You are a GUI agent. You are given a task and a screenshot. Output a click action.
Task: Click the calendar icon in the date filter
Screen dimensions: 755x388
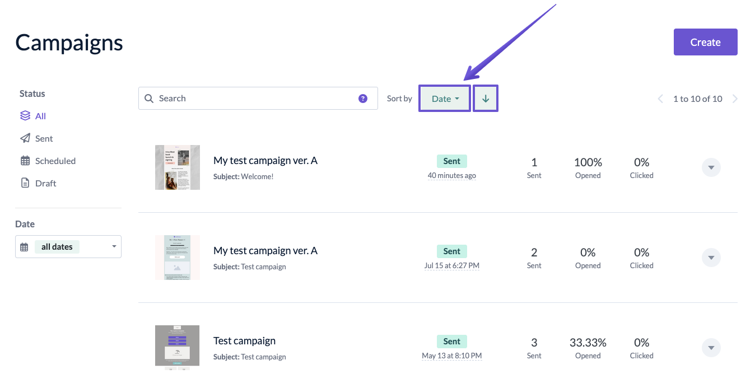(x=24, y=247)
